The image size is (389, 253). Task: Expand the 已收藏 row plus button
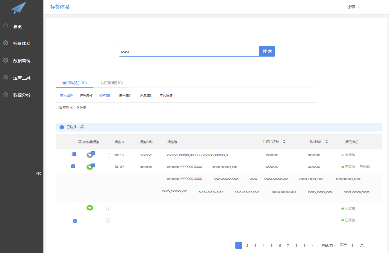coord(108,209)
